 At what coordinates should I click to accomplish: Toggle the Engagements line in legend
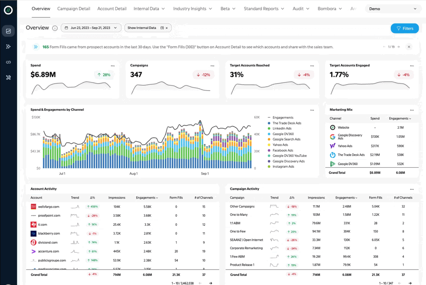[x=282, y=118]
